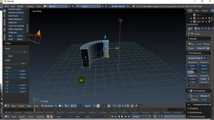This screenshot has width=214, height=120.
Task: Toggle Cube selectability cursor icon
Action: pyautogui.click(x=206, y=22)
